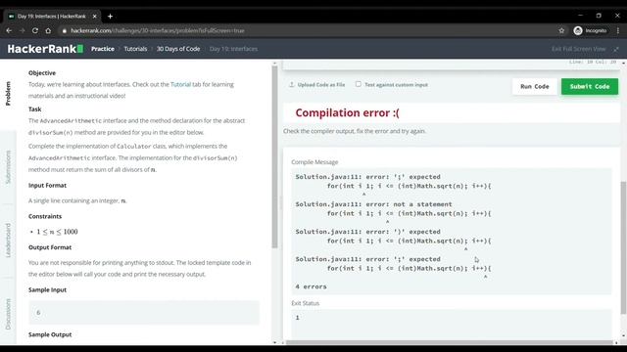Click Exit Full Screen View text
The width and height of the screenshot is (627, 352).
pyautogui.click(x=579, y=49)
